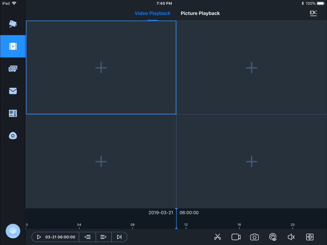Image resolution: width=327 pixels, height=245 pixels.
Task: Take a snapshot with the camera icon
Action: point(254,237)
